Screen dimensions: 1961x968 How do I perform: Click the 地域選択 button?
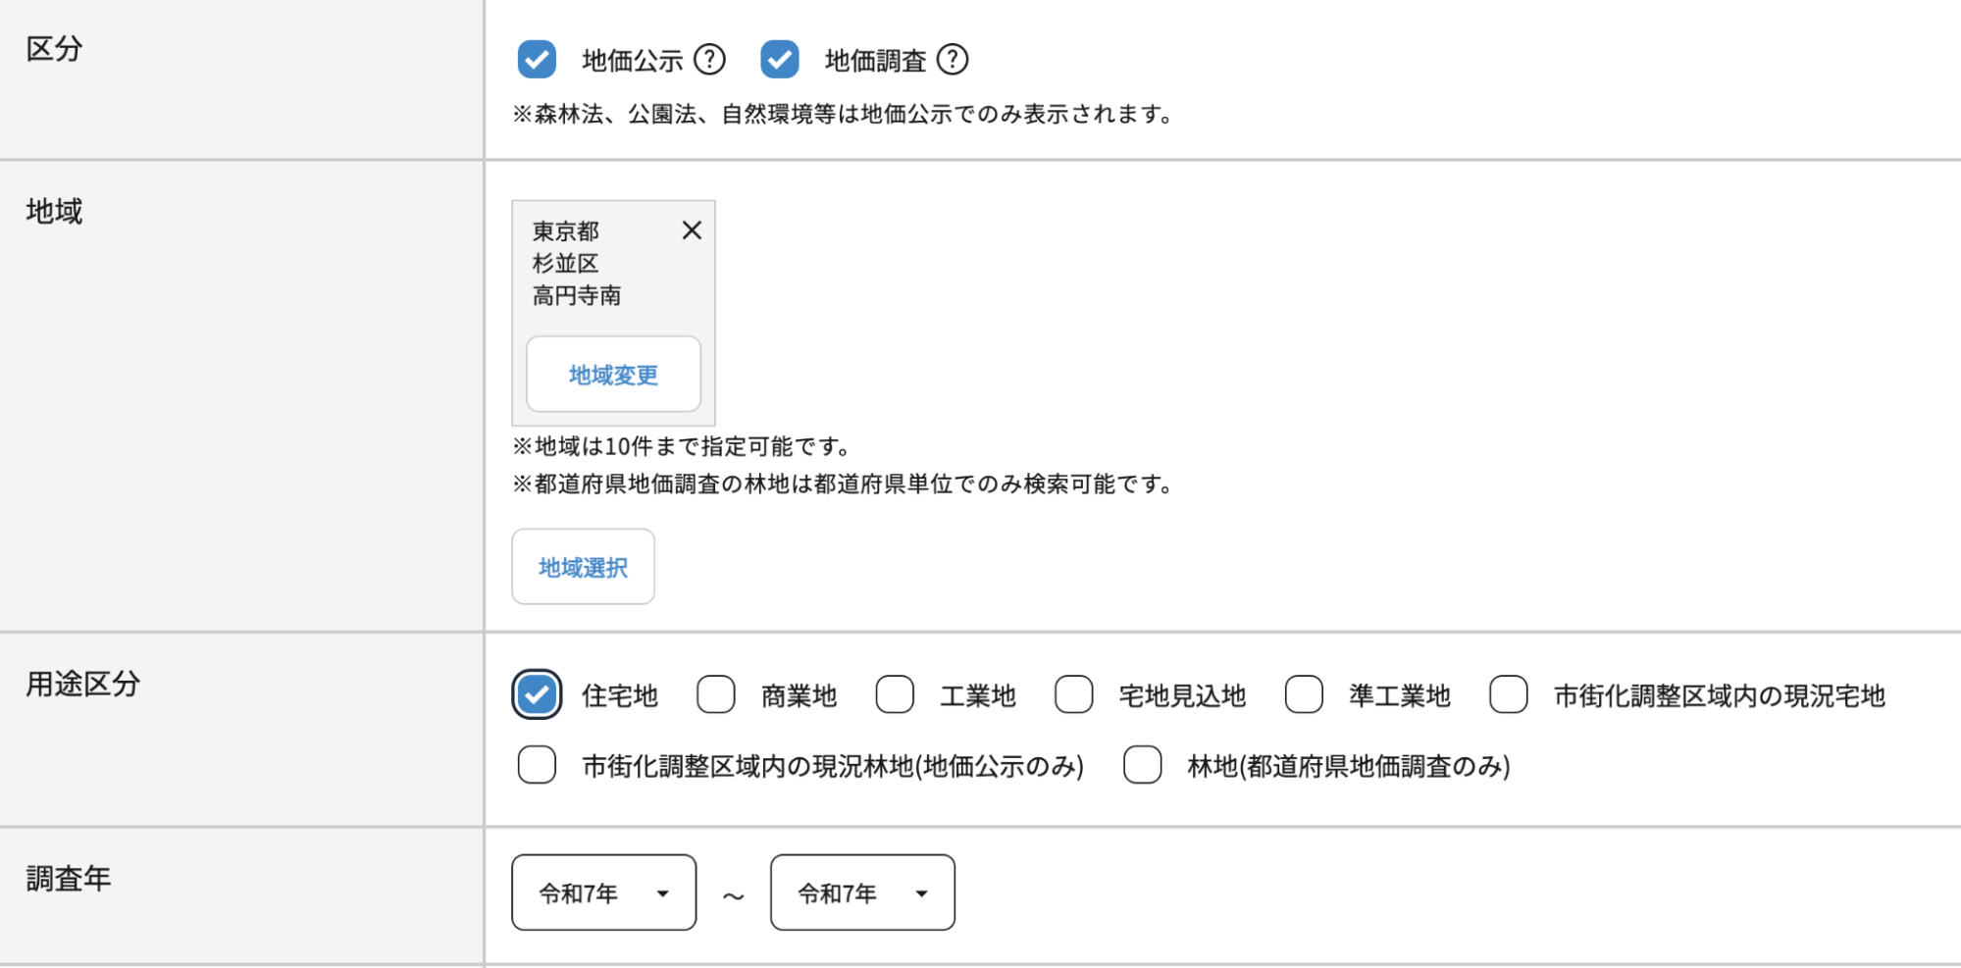583,567
